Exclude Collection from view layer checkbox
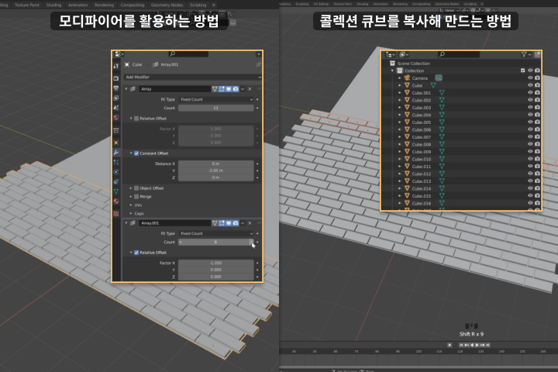Viewport: 558px width, 372px height. 523,71
